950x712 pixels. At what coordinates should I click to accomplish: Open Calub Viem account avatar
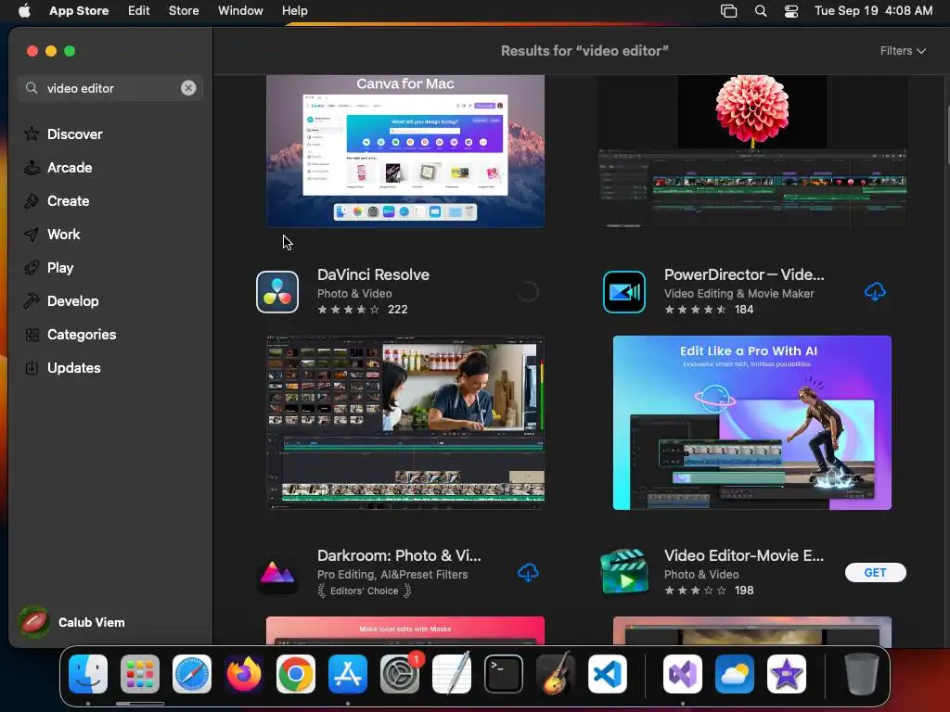pyautogui.click(x=34, y=622)
